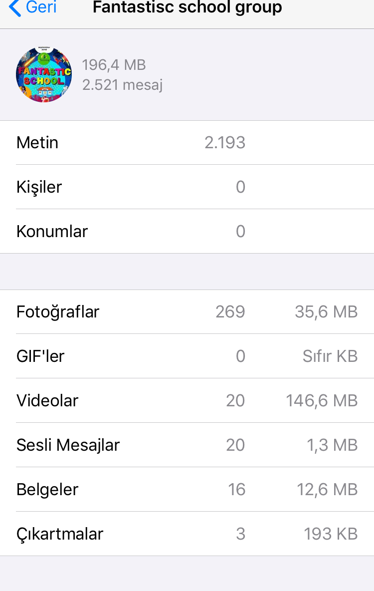The image size is (374, 591).
Task: Select the 2.193 text message count
Action: pos(225,143)
